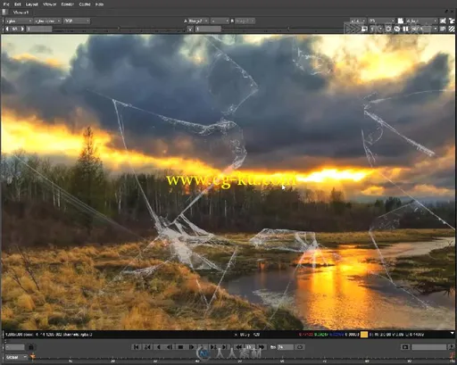Open the Global frame range dropdown

tap(17, 357)
